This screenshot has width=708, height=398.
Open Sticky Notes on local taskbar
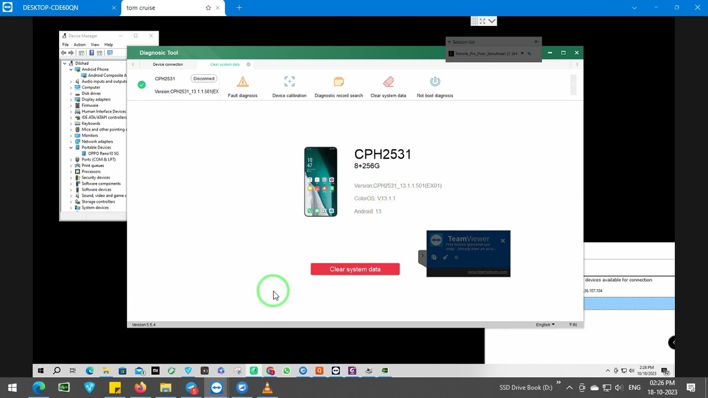pyautogui.click(x=115, y=387)
